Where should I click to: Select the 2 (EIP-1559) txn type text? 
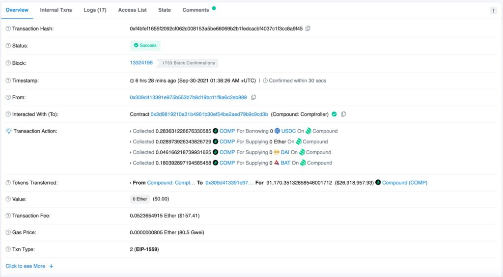(x=144, y=249)
